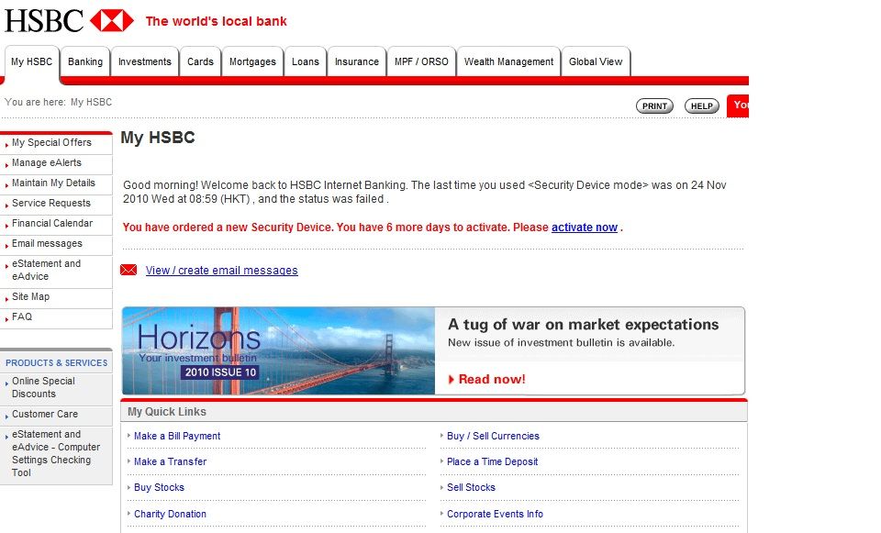The image size is (881, 533).
Task: Open Make a Transfer quick link
Action: (x=171, y=461)
